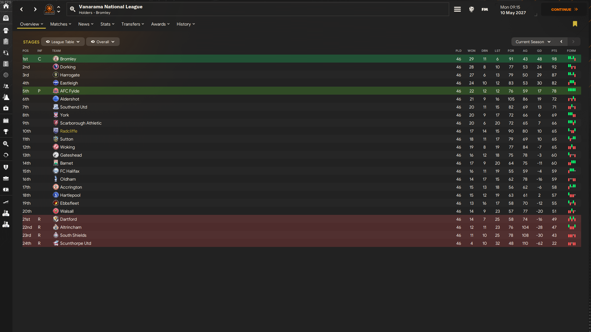Image resolution: width=591 pixels, height=332 pixels.
Task: Open the Staff icon in the sidebar
Action: pos(6,86)
